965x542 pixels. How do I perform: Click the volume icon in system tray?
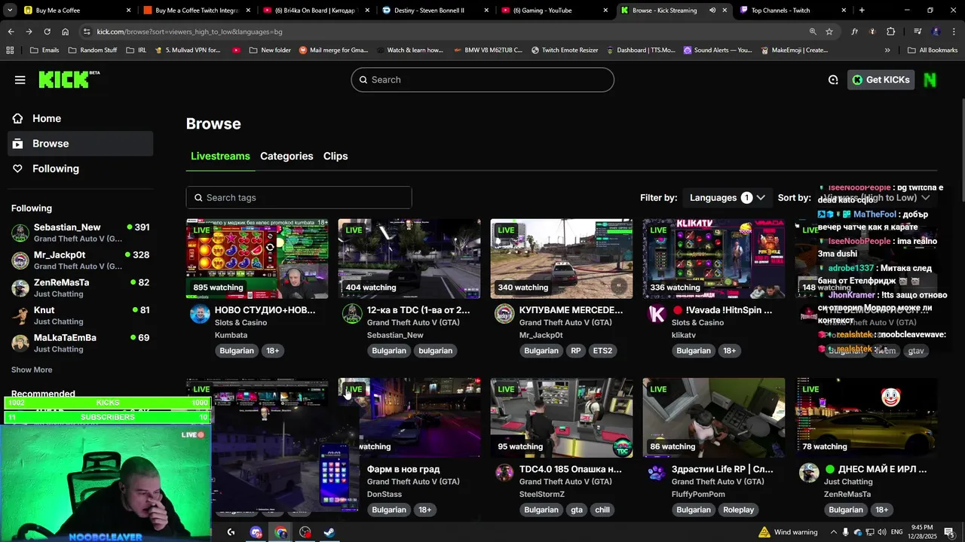point(883,532)
